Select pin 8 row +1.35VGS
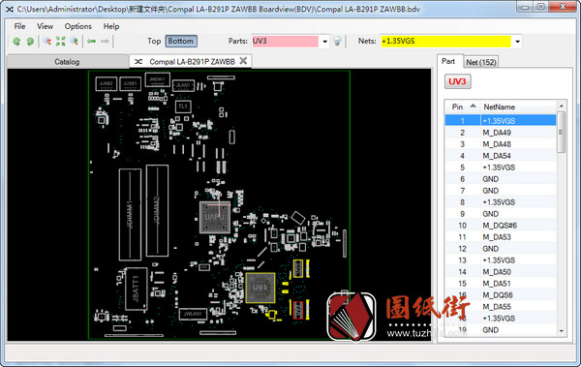Screen dimensions: 581x367 pos(501,202)
